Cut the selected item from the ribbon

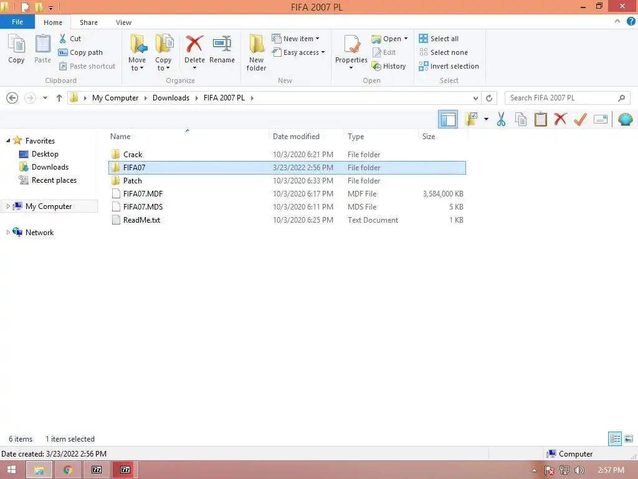pyautogui.click(x=70, y=39)
